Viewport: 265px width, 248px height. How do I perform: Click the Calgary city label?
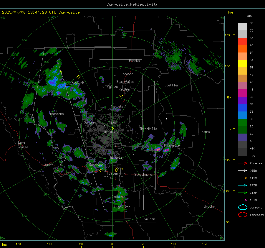pos(115,173)
